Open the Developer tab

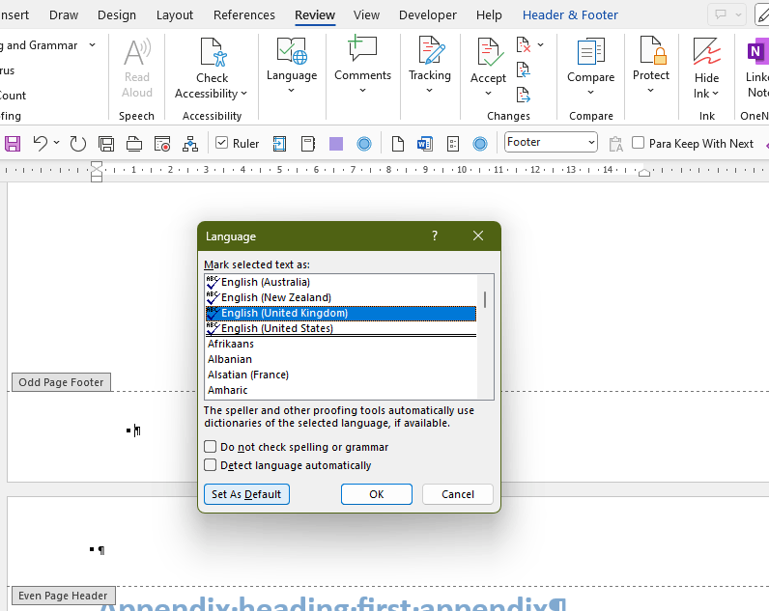click(428, 15)
